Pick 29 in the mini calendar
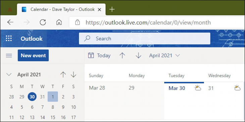Viewport: 245px width, 122px height. click(x=22, y=97)
